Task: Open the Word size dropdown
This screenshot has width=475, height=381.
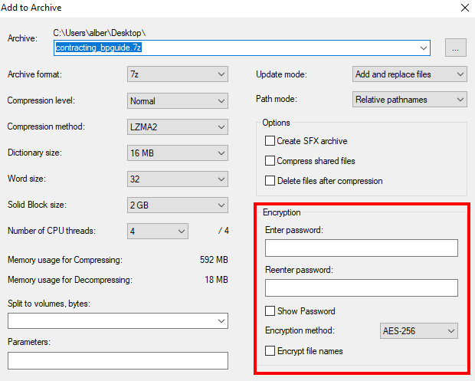Action: click(177, 179)
